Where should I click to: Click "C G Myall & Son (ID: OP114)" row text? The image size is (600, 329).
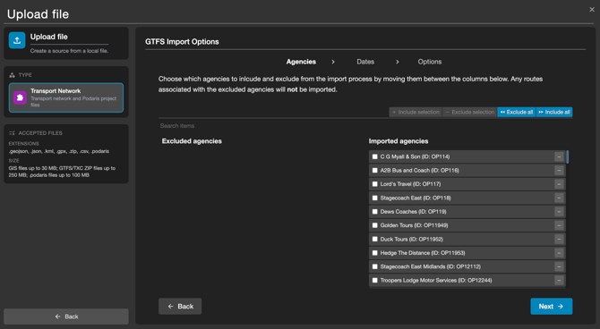415,156
